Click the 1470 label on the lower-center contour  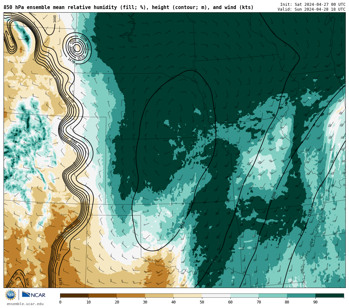click(x=215, y=259)
